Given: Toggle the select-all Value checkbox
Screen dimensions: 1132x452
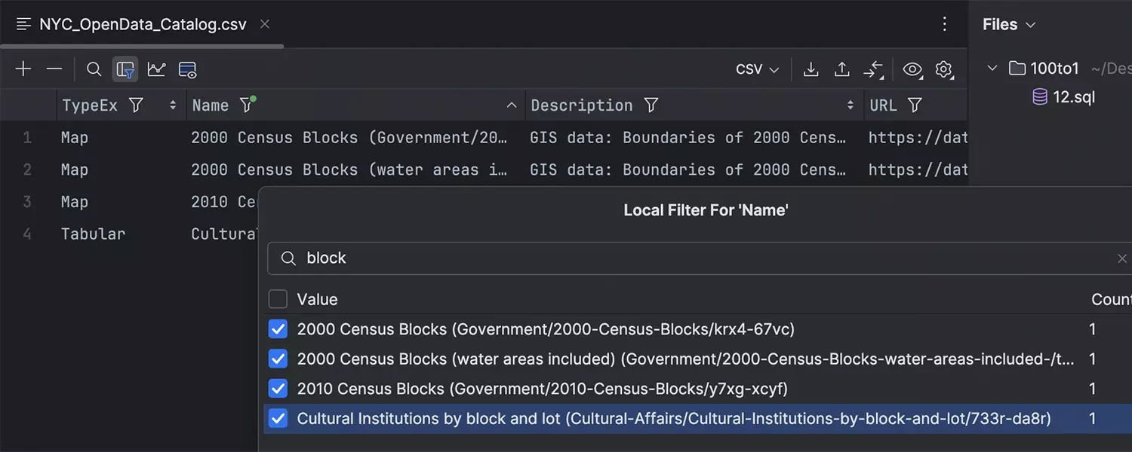Looking at the screenshot, I should [x=278, y=299].
